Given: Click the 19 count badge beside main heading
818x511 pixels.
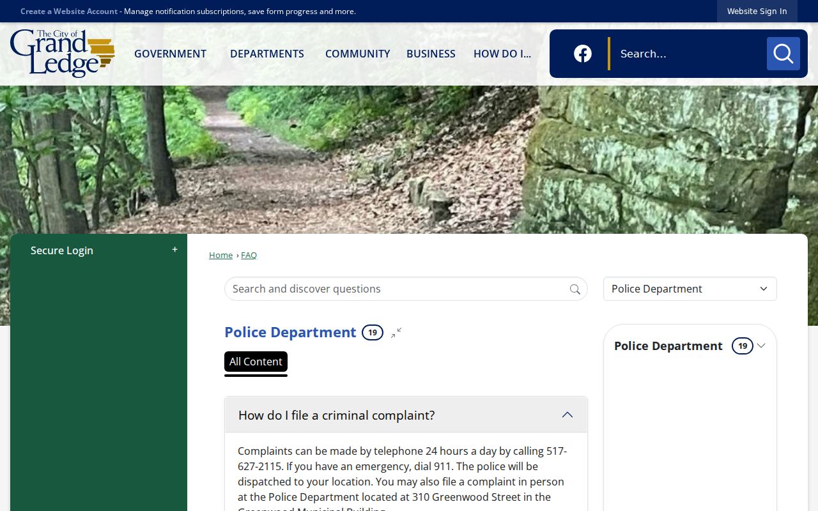Looking at the screenshot, I should click(x=373, y=333).
